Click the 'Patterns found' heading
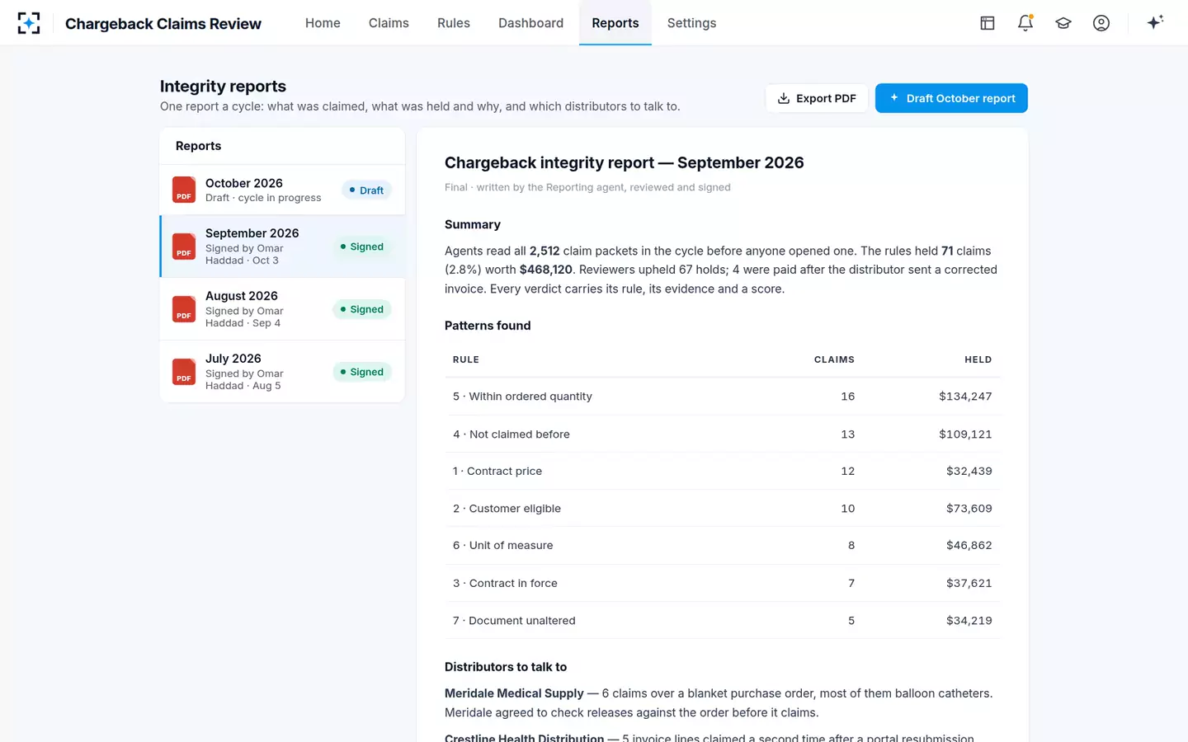Viewport: 1188px width, 742px height. [x=488, y=326]
